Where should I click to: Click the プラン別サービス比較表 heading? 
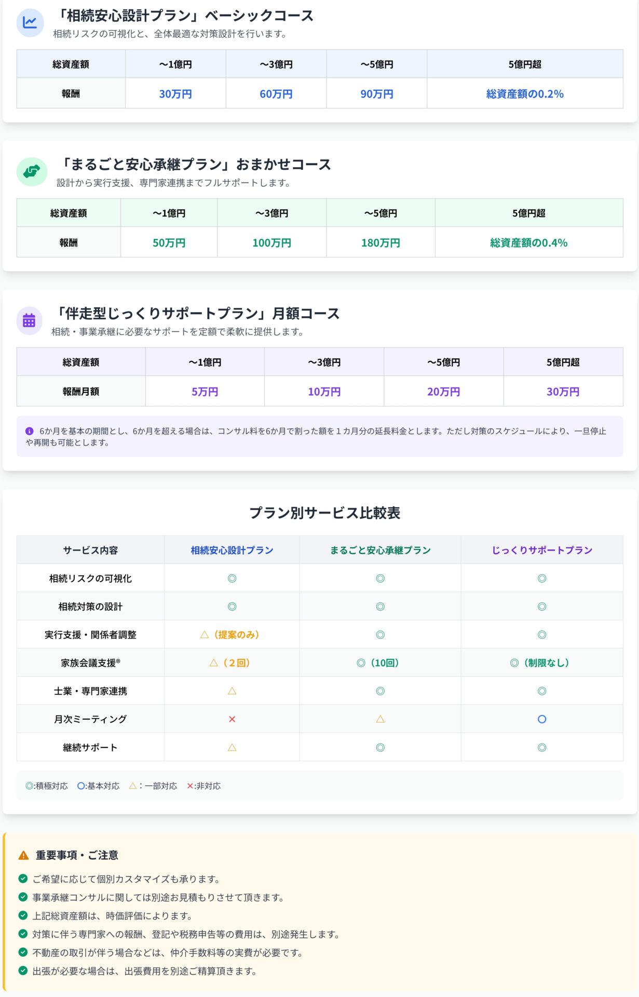pyautogui.click(x=324, y=513)
